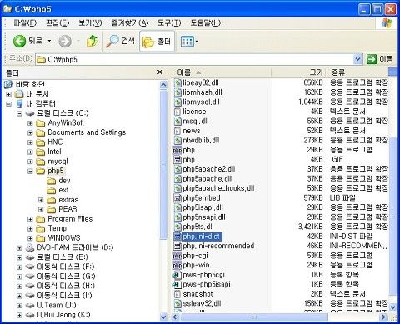Toggle the 폴더 folders pane button
The height and width of the screenshot is (324, 400).
[x=157, y=42]
